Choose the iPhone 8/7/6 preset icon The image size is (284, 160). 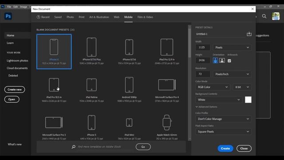pos(129,47)
